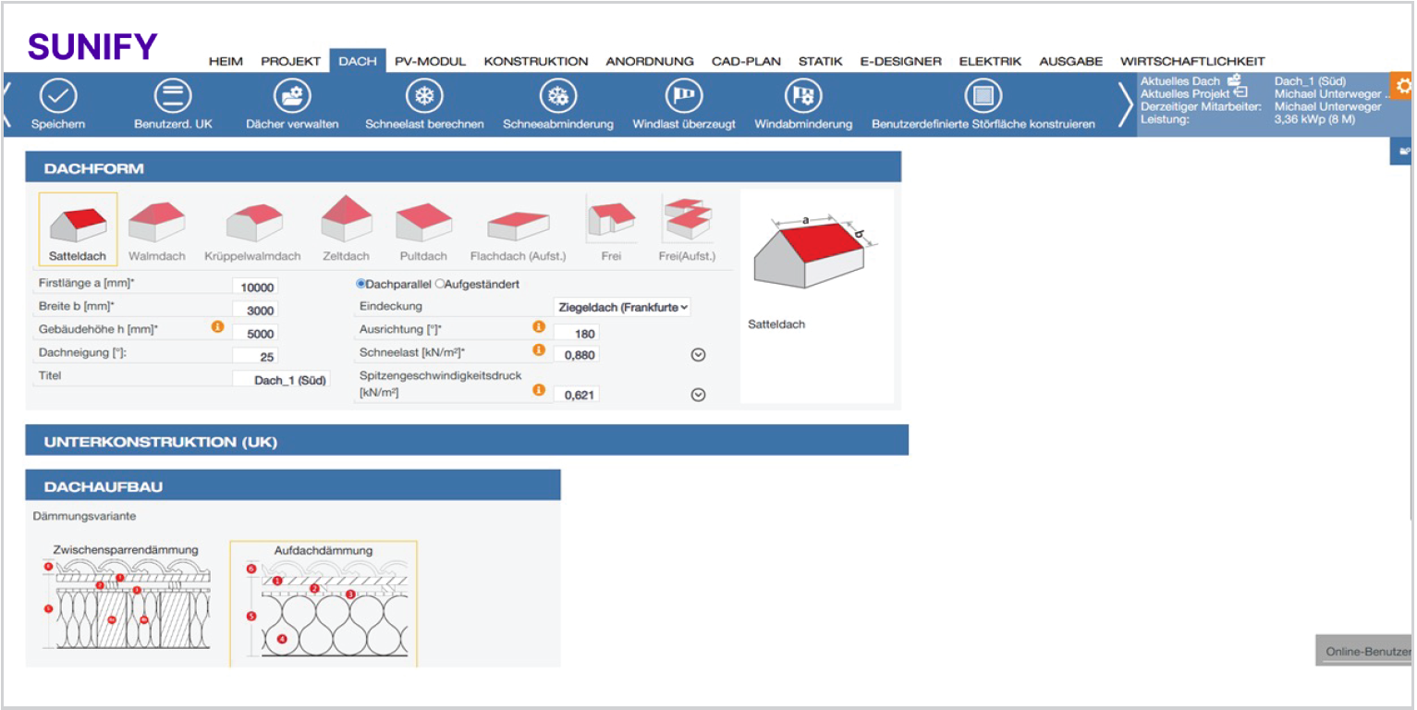Image resolution: width=1417 pixels, height=710 pixels.
Task: Click the Speichern checkmark icon
Action: (x=59, y=95)
